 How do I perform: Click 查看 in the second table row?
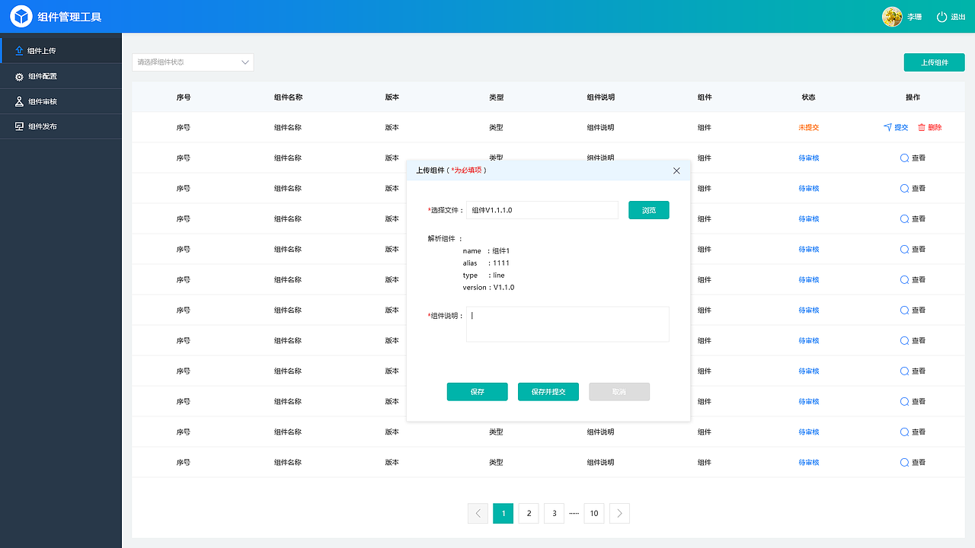click(913, 158)
